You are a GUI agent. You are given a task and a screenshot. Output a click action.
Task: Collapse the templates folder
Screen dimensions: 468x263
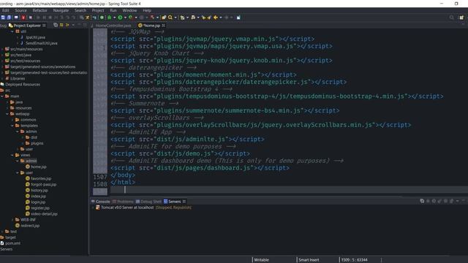click(12, 126)
